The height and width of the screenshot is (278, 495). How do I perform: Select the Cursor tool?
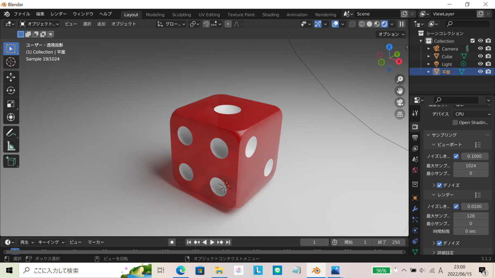point(11,62)
